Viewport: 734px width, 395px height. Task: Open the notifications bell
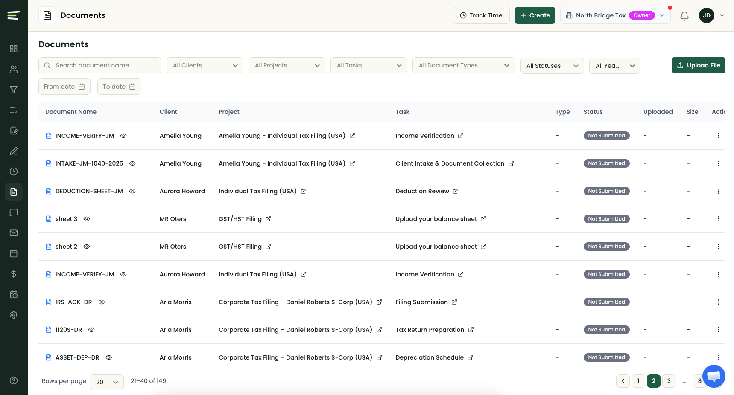point(684,16)
